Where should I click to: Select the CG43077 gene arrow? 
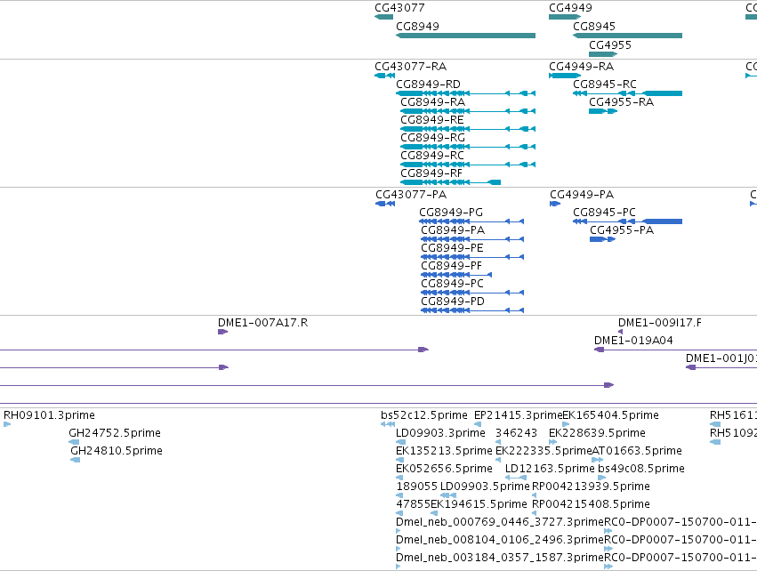point(383,17)
